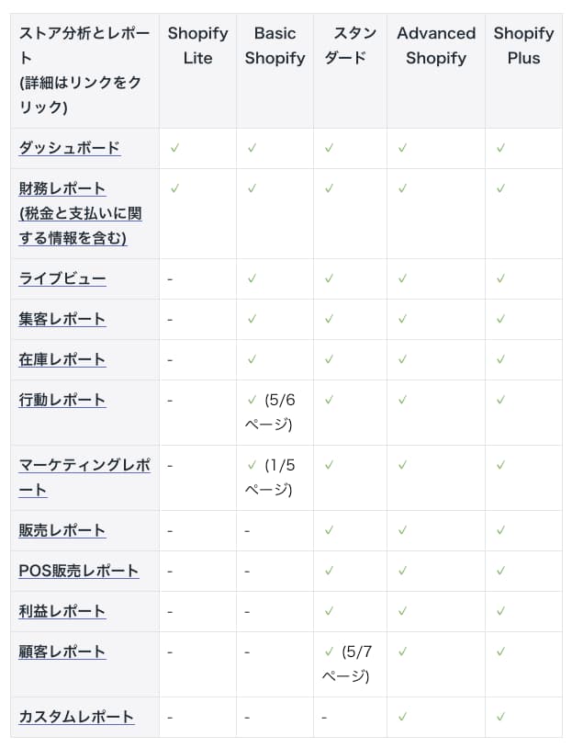Image resolution: width=572 pixels, height=748 pixels.
Task: Click the 利益レポート link
Action: coord(62,611)
